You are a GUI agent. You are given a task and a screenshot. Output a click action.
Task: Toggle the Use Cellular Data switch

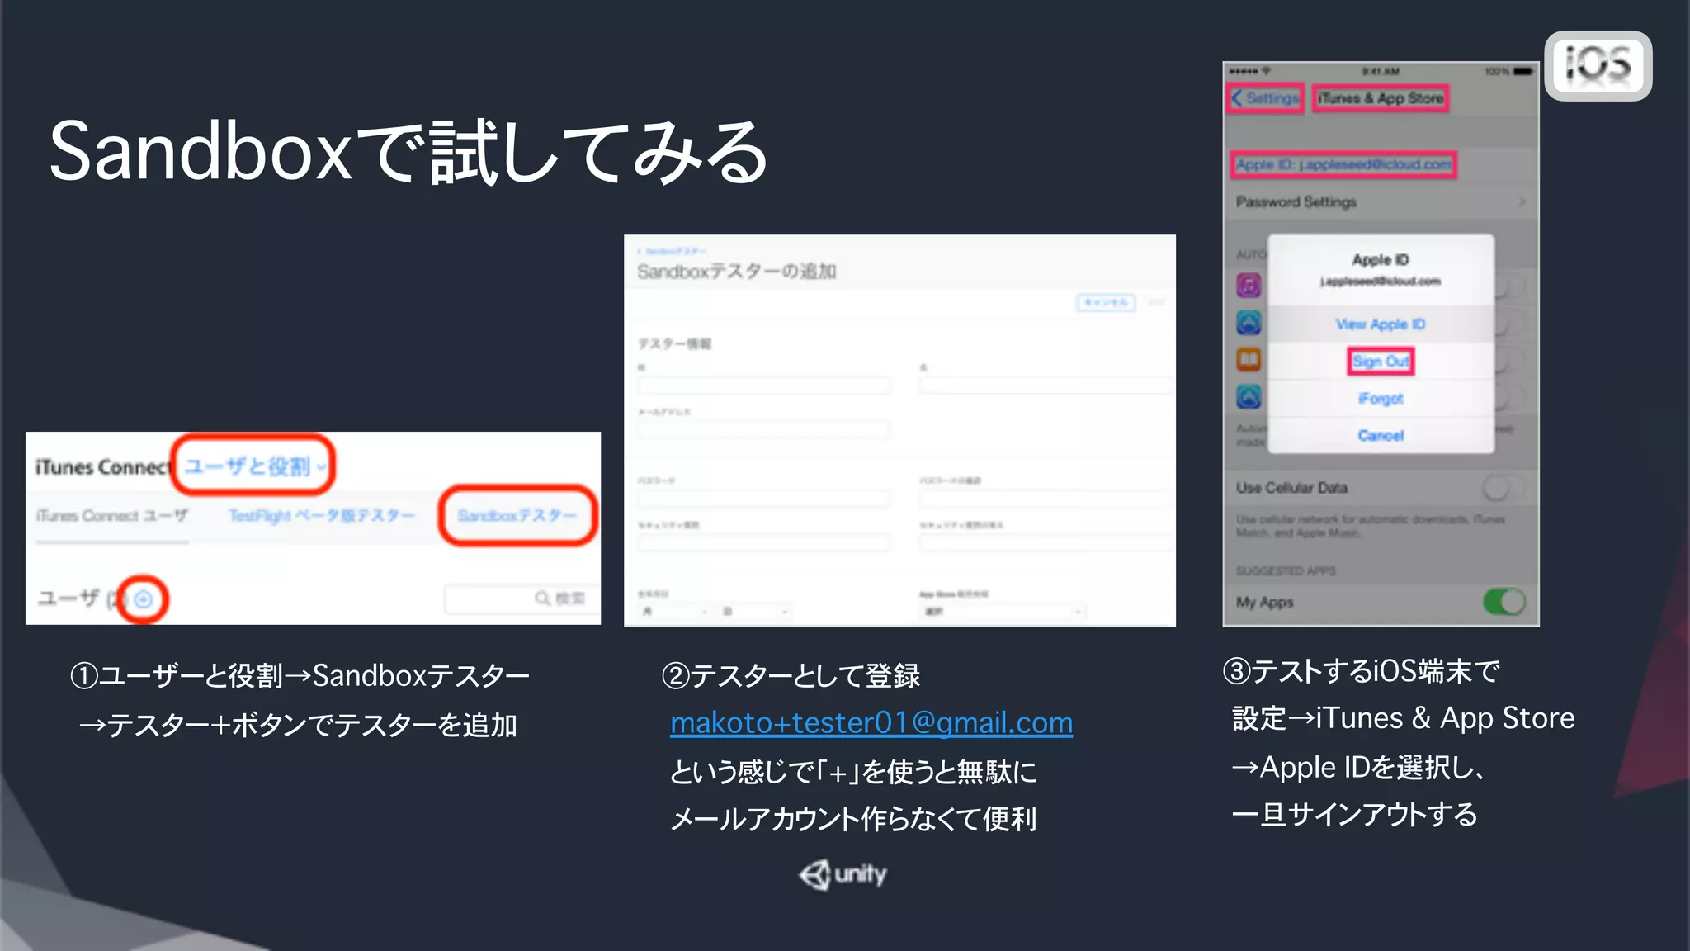1504,488
